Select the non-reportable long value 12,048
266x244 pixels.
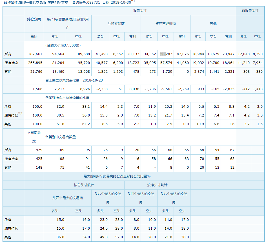[x=244, y=54]
